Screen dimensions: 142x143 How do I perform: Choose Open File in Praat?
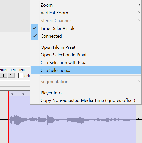58,47
